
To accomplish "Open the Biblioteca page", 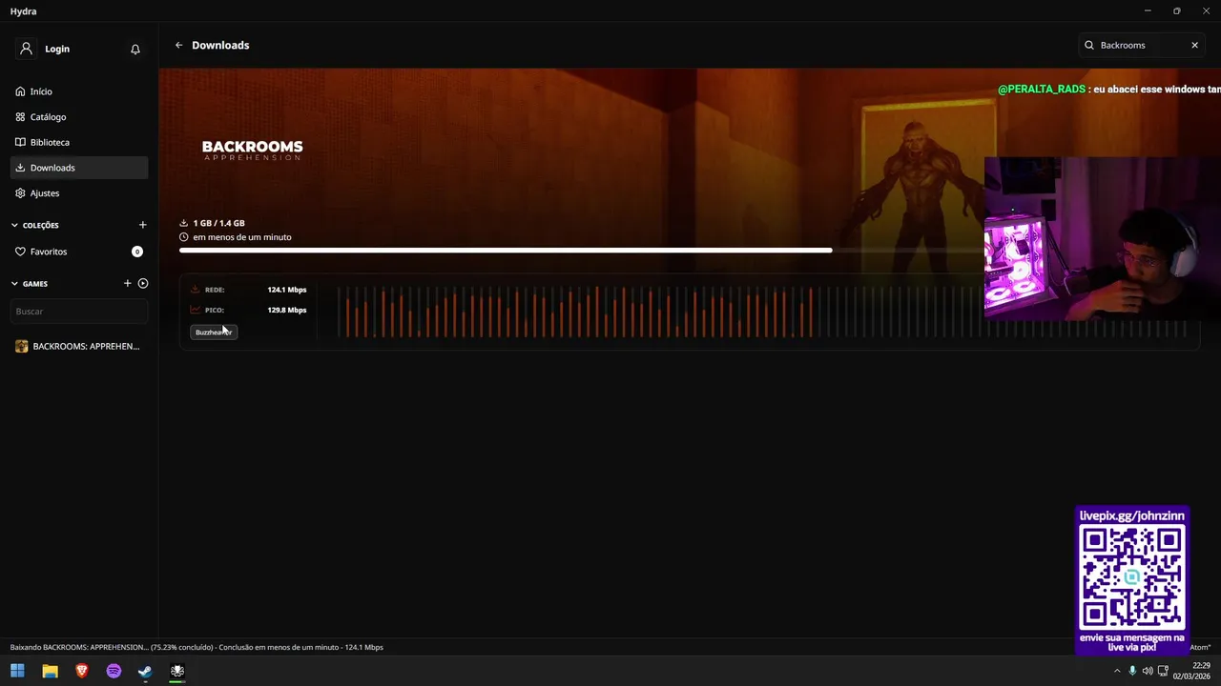I will click(79, 142).
